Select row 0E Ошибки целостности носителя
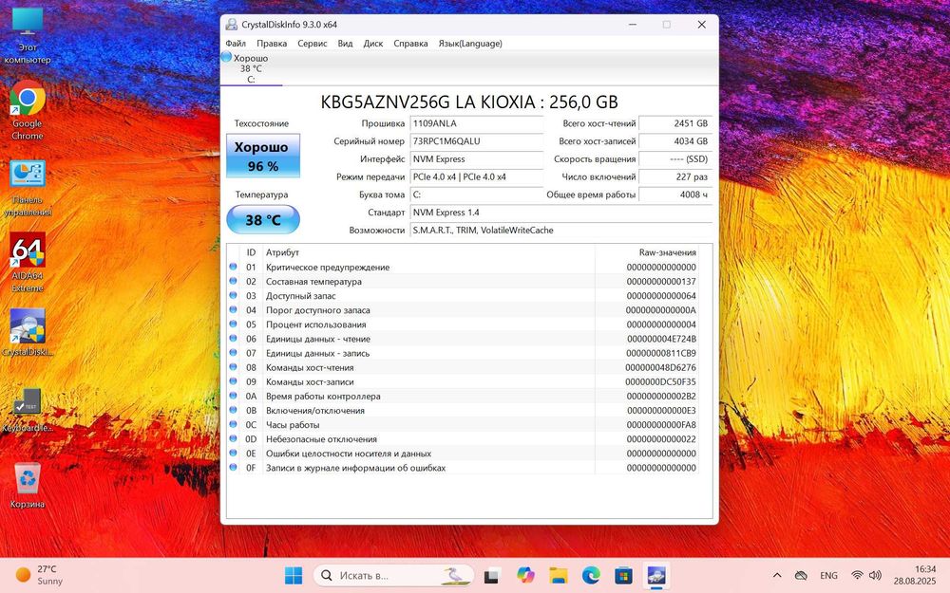The height and width of the screenshot is (593, 950). pos(463,454)
